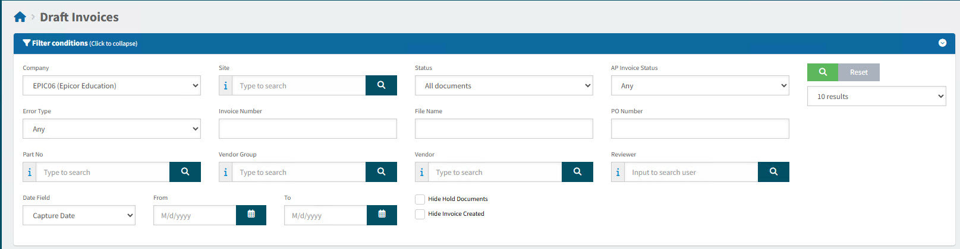The height and width of the screenshot is (249, 960).
Task: Click the Reset button
Action: (858, 72)
